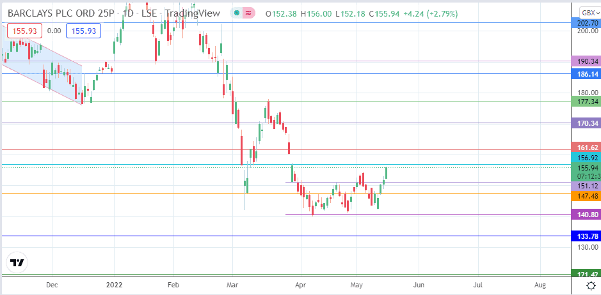Click the May label on time axis
The width and height of the screenshot is (601, 295).
[357, 285]
